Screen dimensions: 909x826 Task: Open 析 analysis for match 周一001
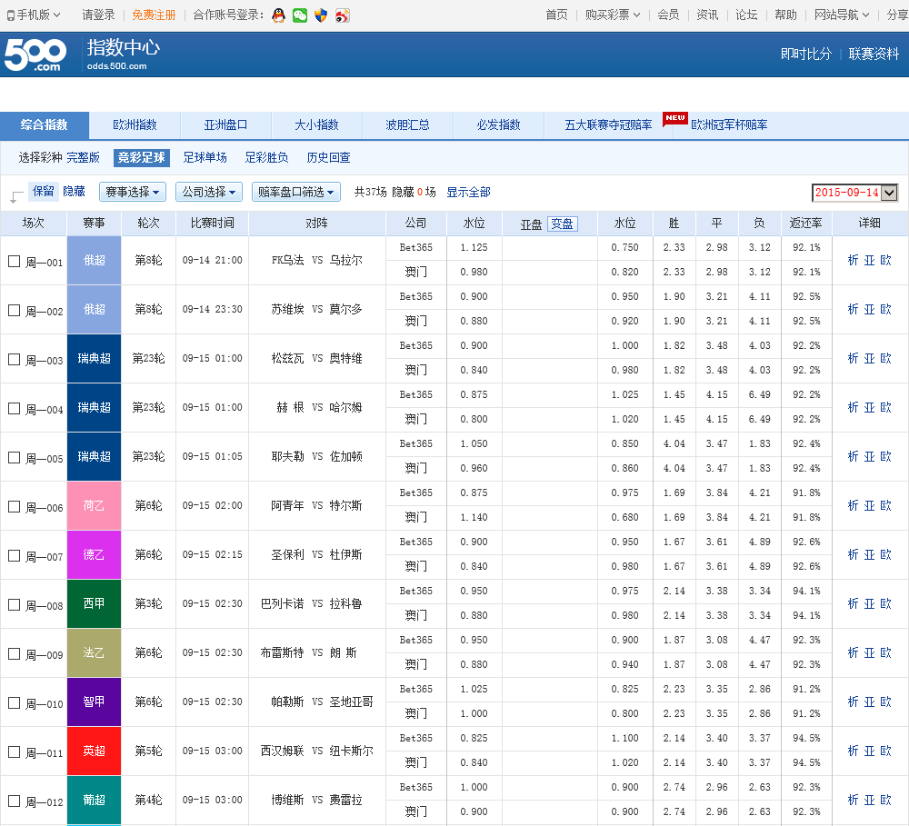[853, 260]
